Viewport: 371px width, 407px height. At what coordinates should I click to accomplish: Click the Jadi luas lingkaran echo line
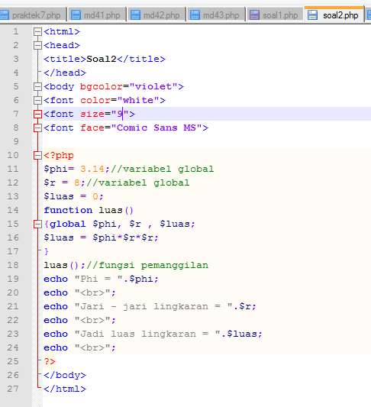point(153,334)
